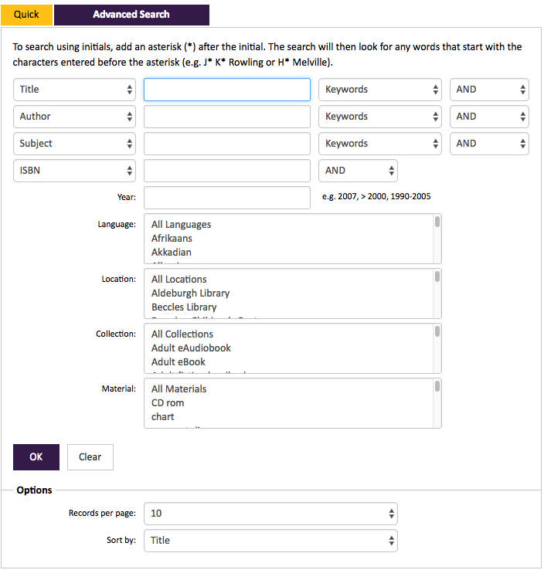Click the Language list scrollbar
544x570 pixels.
coord(437,239)
